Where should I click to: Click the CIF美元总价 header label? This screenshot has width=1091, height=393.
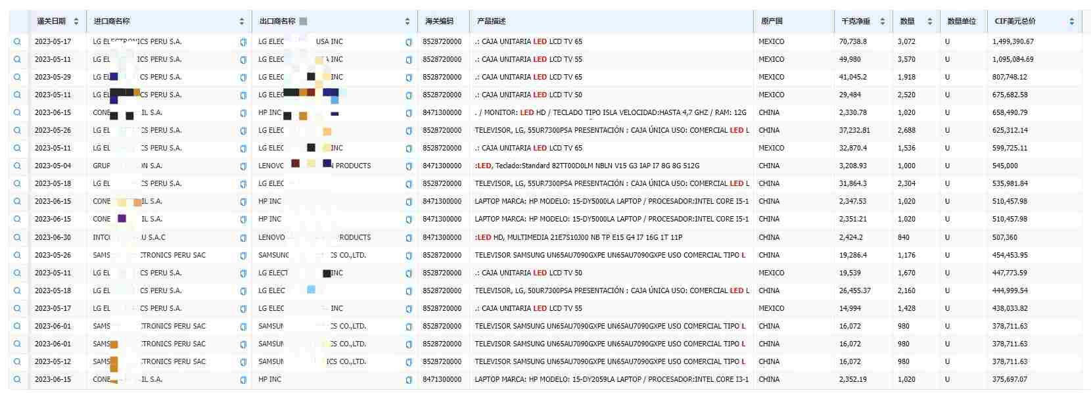coord(1015,21)
